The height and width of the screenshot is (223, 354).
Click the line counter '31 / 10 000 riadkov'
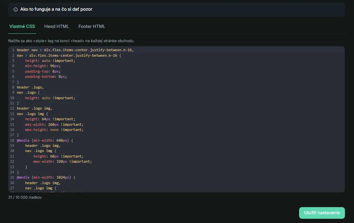(x=25, y=197)
